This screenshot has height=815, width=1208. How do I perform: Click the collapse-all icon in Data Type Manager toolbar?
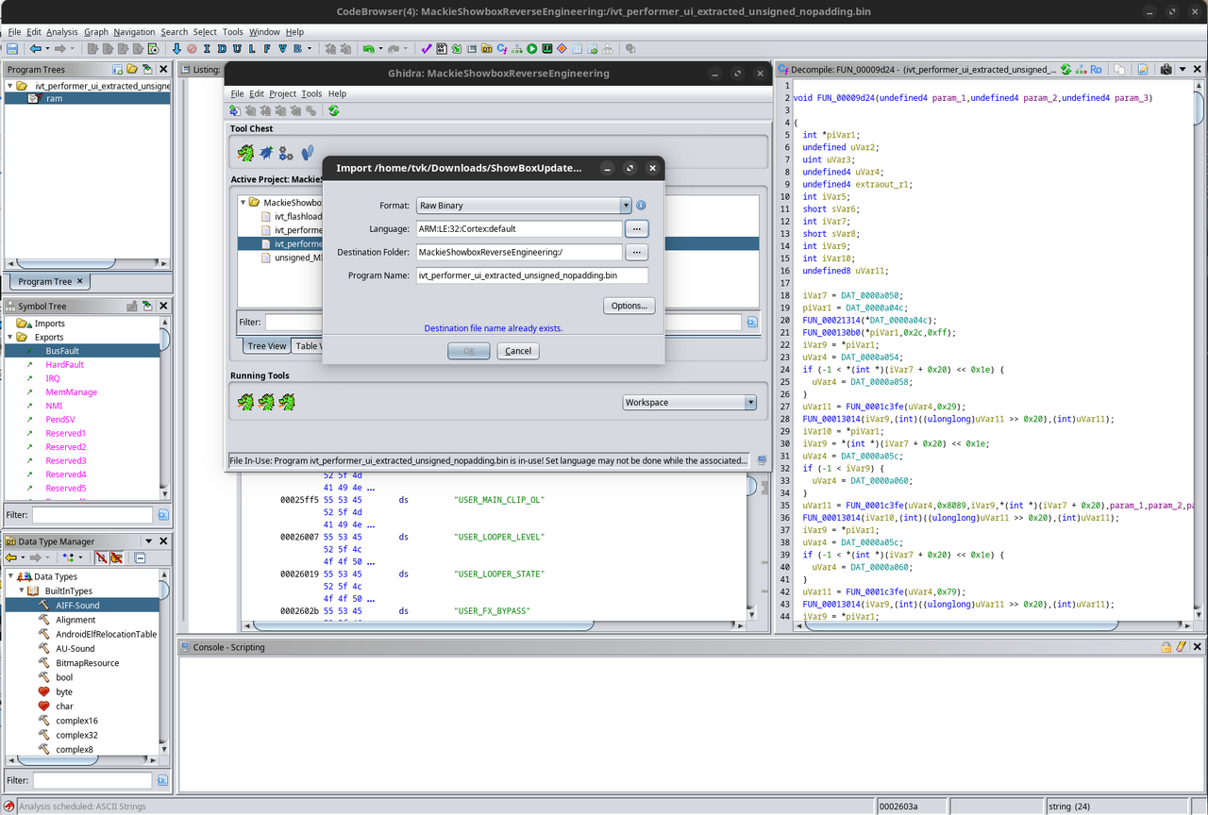tap(140, 557)
